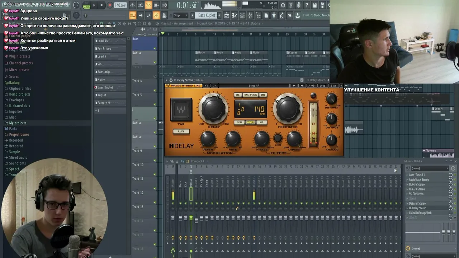Select the Bass Kuplet pattern in list
The image size is (459, 258).
[110, 87]
